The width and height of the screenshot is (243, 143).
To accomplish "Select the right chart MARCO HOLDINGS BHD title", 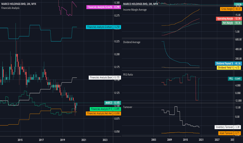I will (141, 4).
